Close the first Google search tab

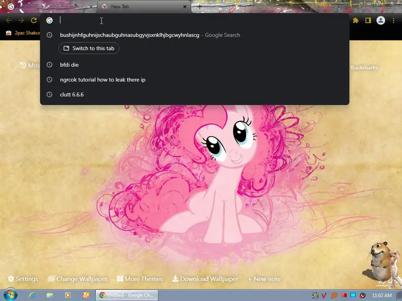(91, 7)
